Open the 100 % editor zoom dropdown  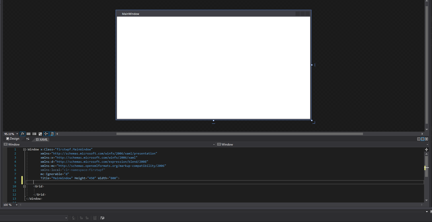click(x=17, y=205)
